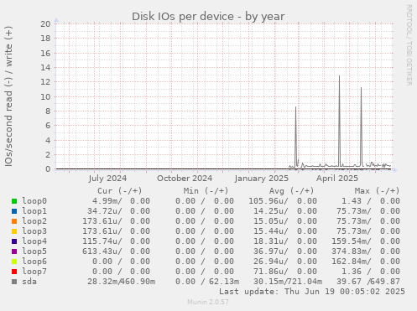Viewport: 417px width, 311px height.
Task: Select the loop7 device label
Action: pos(34,272)
